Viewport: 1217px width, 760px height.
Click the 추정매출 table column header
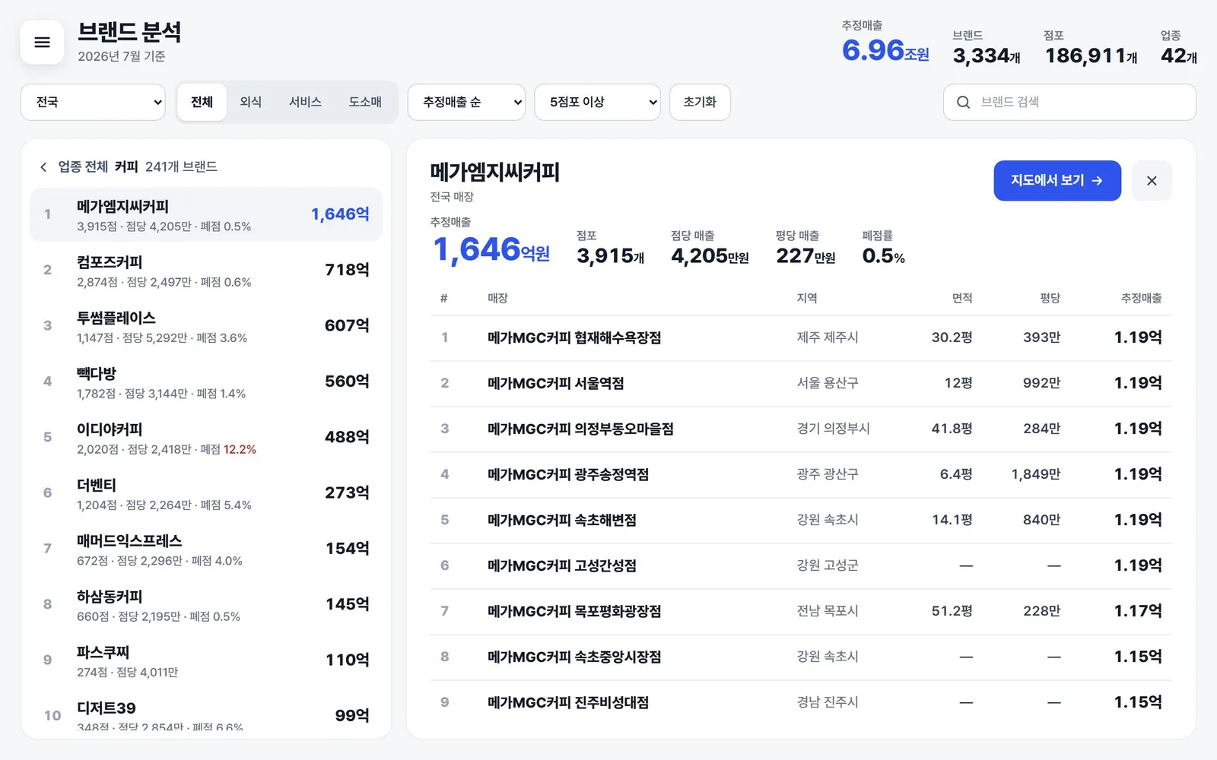1141,298
